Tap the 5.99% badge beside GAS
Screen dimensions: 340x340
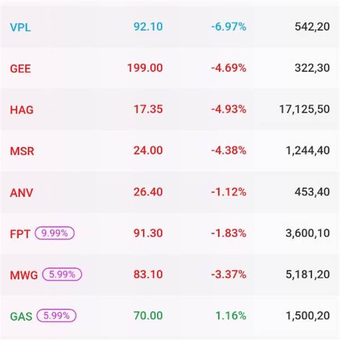56,316
